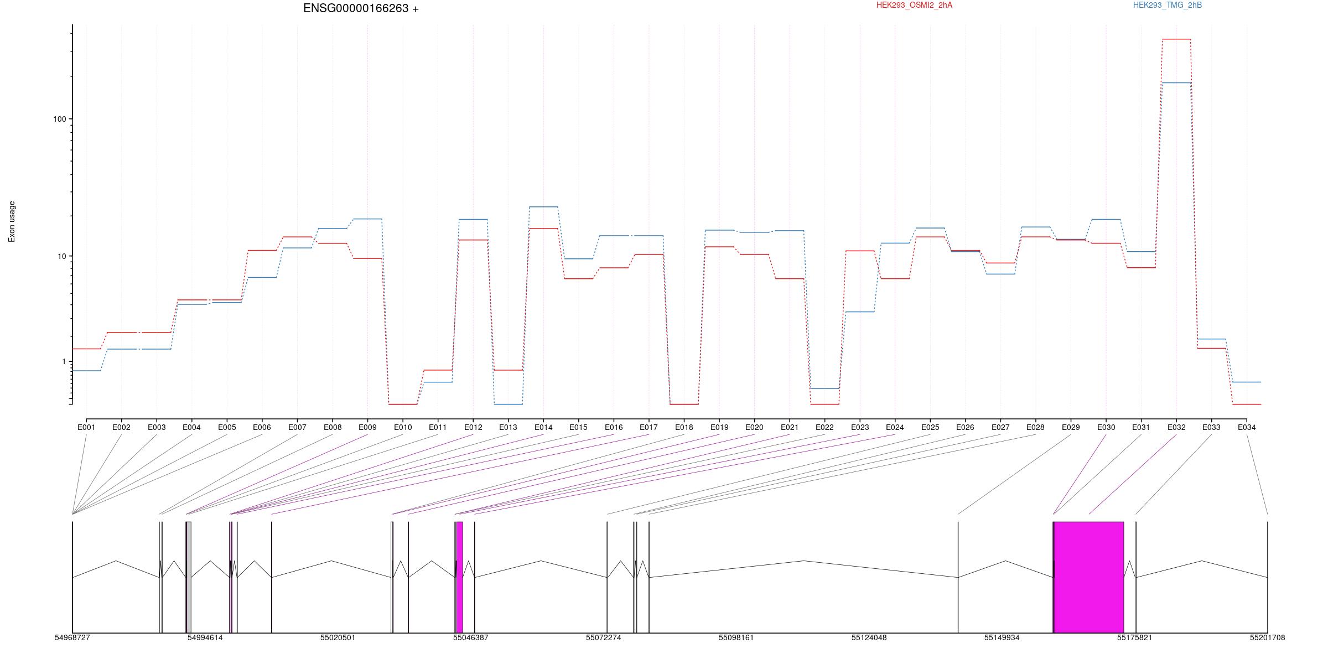This screenshot has height=664, width=1328.
Task: Click the Exon usage axis label
Action: click(x=12, y=221)
